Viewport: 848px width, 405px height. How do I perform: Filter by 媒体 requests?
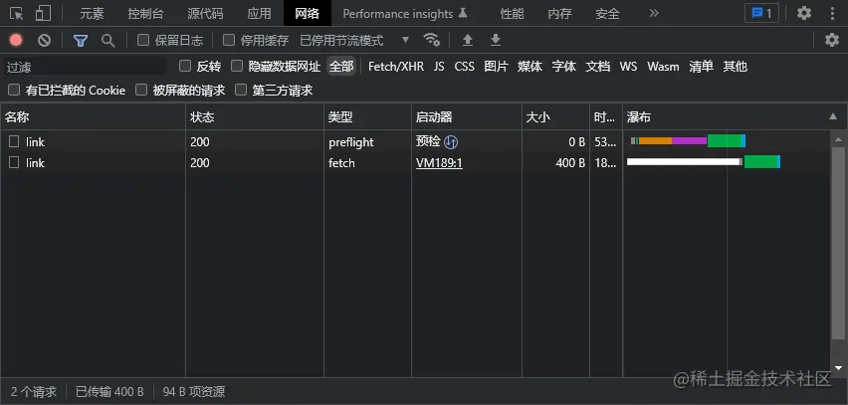(530, 67)
